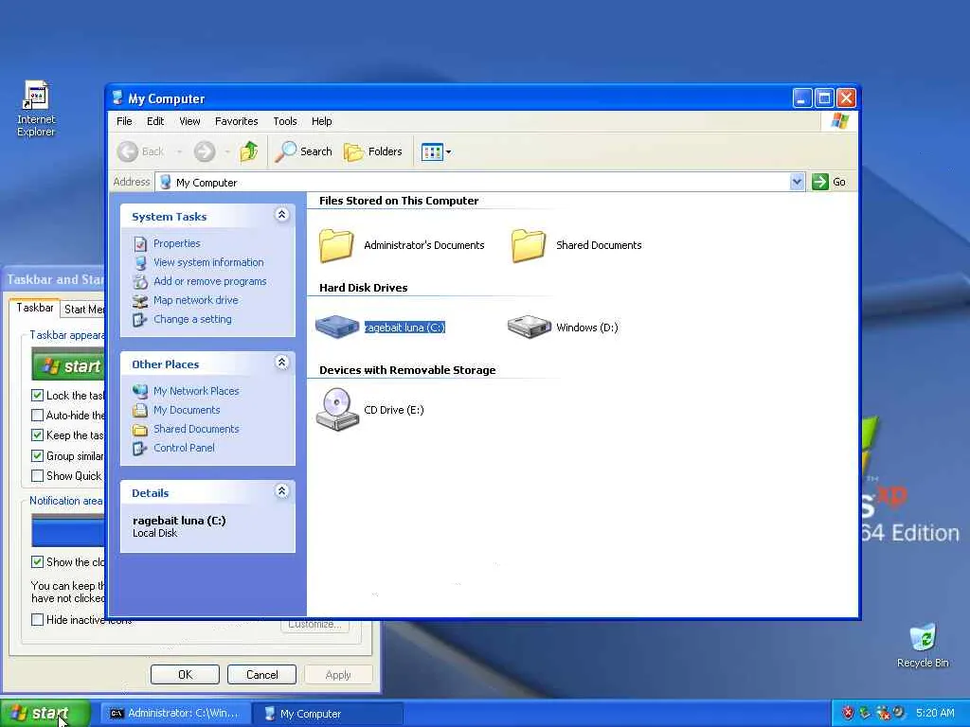Click the Add or remove programs link
The width and height of the screenshot is (970, 727).
tap(209, 281)
